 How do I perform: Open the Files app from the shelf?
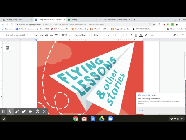point(110,119)
